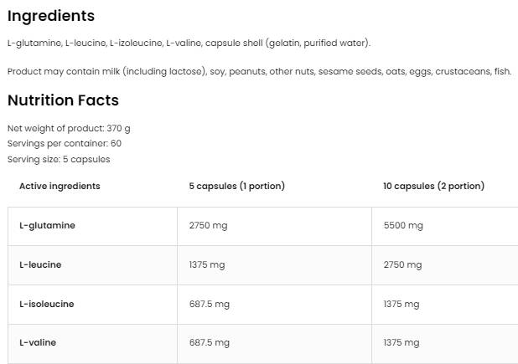Click the 5 capsules (1 portion) column header
The image size is (518, 364).
[x=236, y=186]
